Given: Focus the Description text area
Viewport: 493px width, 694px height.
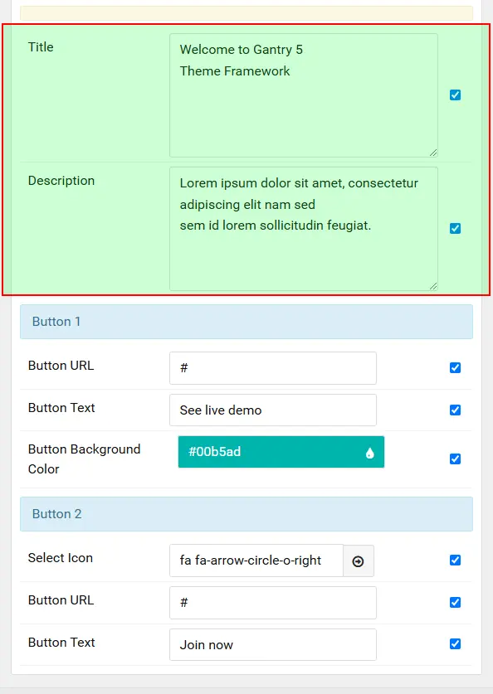Looking at the screenshot, I should (x=304, y=229).
